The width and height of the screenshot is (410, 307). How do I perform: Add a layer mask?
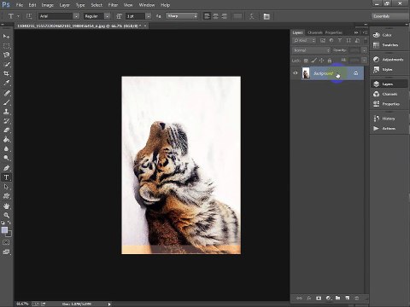319,298
